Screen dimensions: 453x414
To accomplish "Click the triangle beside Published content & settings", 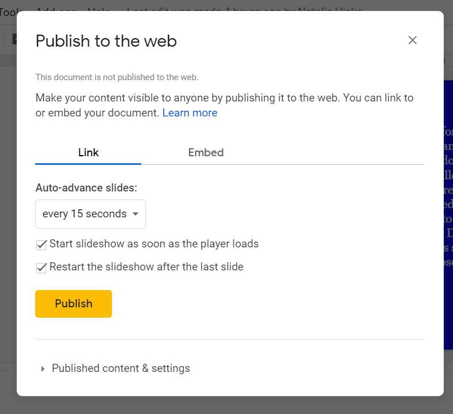I will pos(43,369).
